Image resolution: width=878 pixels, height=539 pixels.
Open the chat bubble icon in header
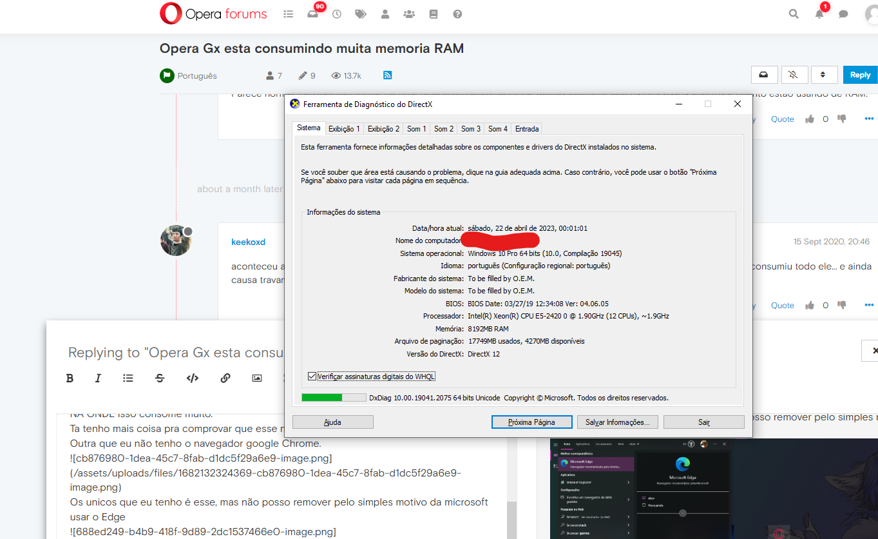pos(843,14)
